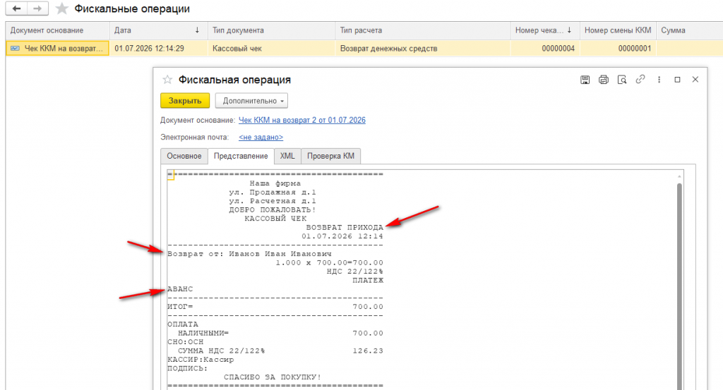723x390 pixels.
Task: Click the СПАСИБО ЗА ПОКУПКУ! line
Action: coord(273,377)
